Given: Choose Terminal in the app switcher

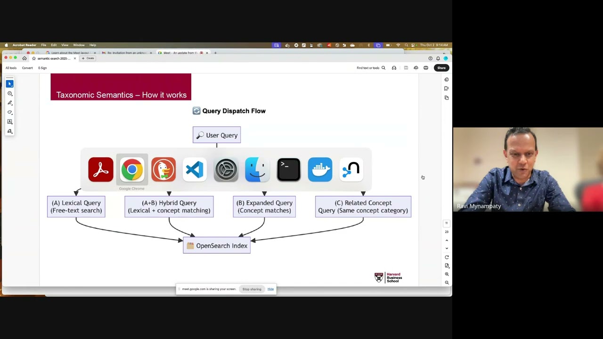Looking at the screenshot, I should coord(289,169).
